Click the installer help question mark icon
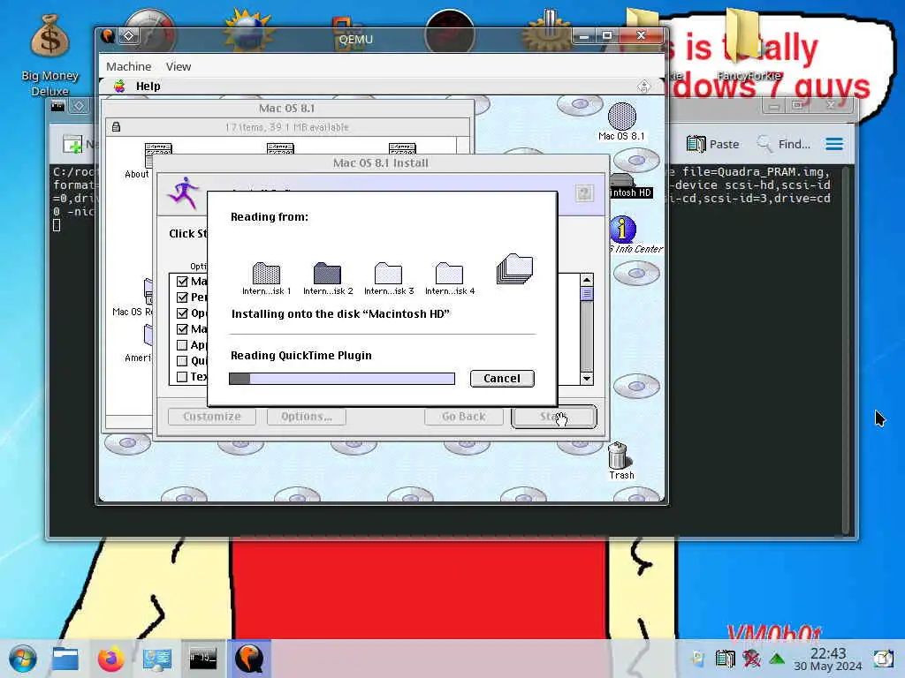Viewport: 905px width, 678px height. pos(584,193)
